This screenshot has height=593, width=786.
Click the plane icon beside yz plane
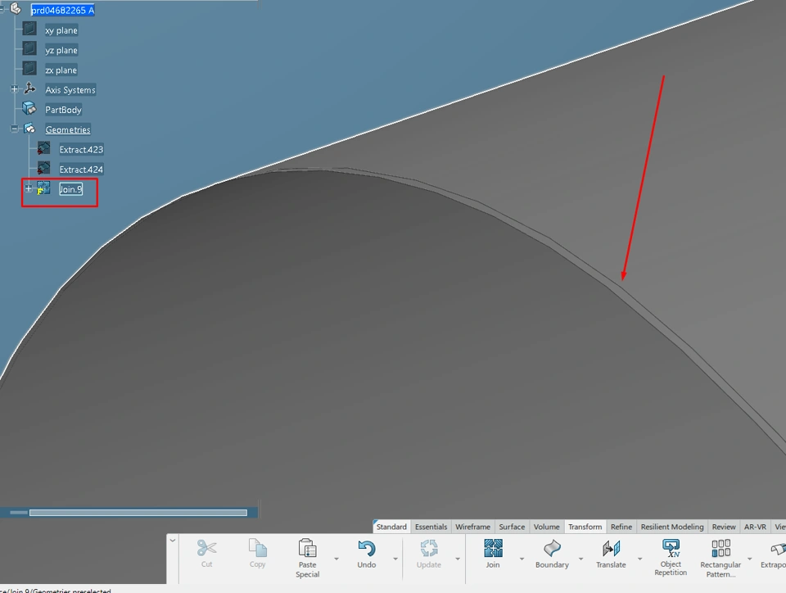29,48
